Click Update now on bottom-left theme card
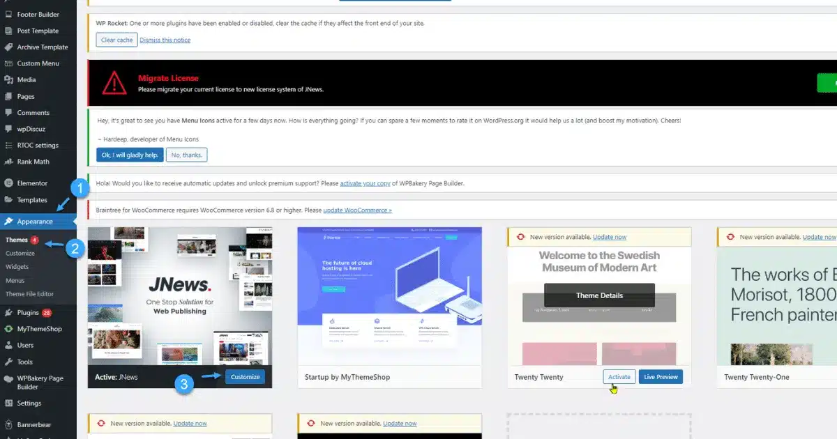 (190, 423)
